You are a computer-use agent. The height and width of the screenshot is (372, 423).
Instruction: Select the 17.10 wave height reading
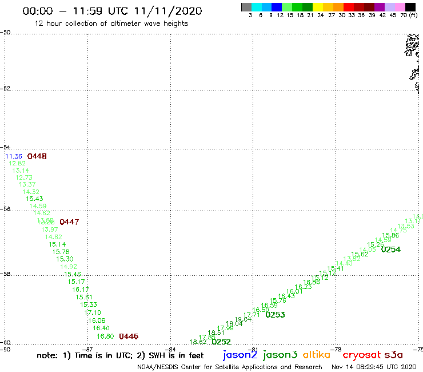(x=93, y=313)
